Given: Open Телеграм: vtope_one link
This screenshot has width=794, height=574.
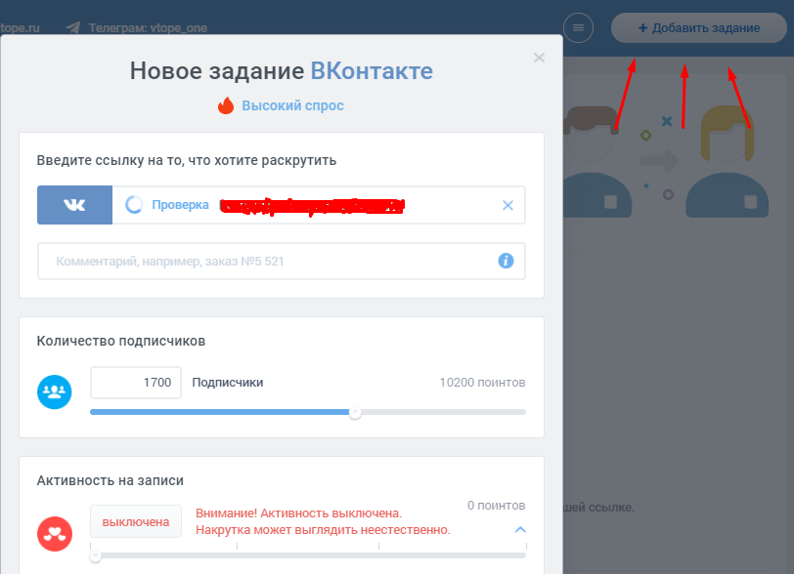Looking at the screenshot, I should coord(148,27).
